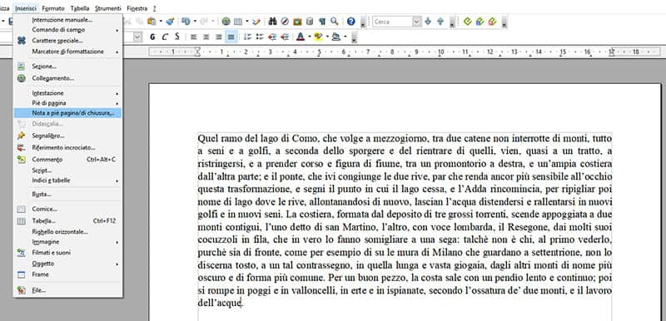
Task: Toggle nonprinting characters pilcrow icon
Action: click(x=322, y=21)
